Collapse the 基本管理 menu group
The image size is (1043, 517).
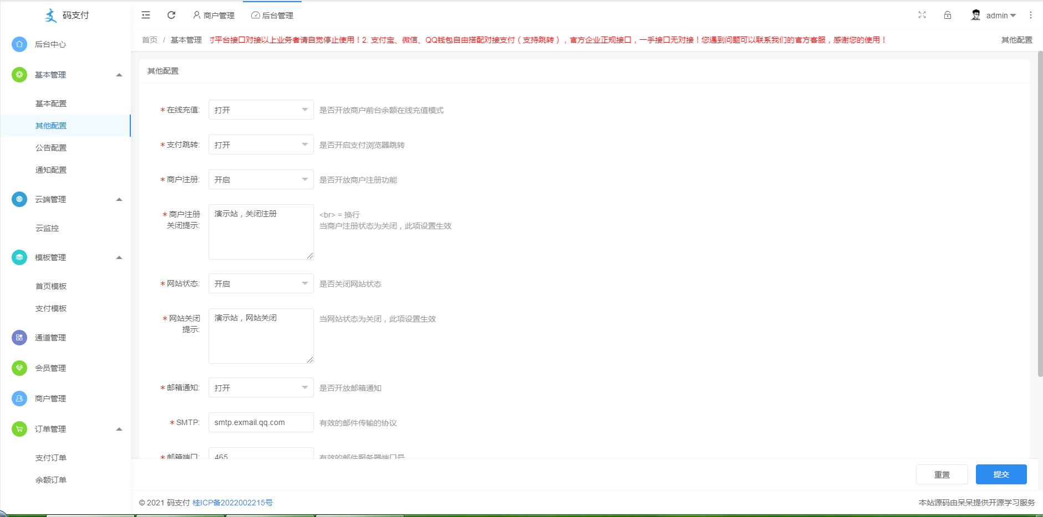119,75
